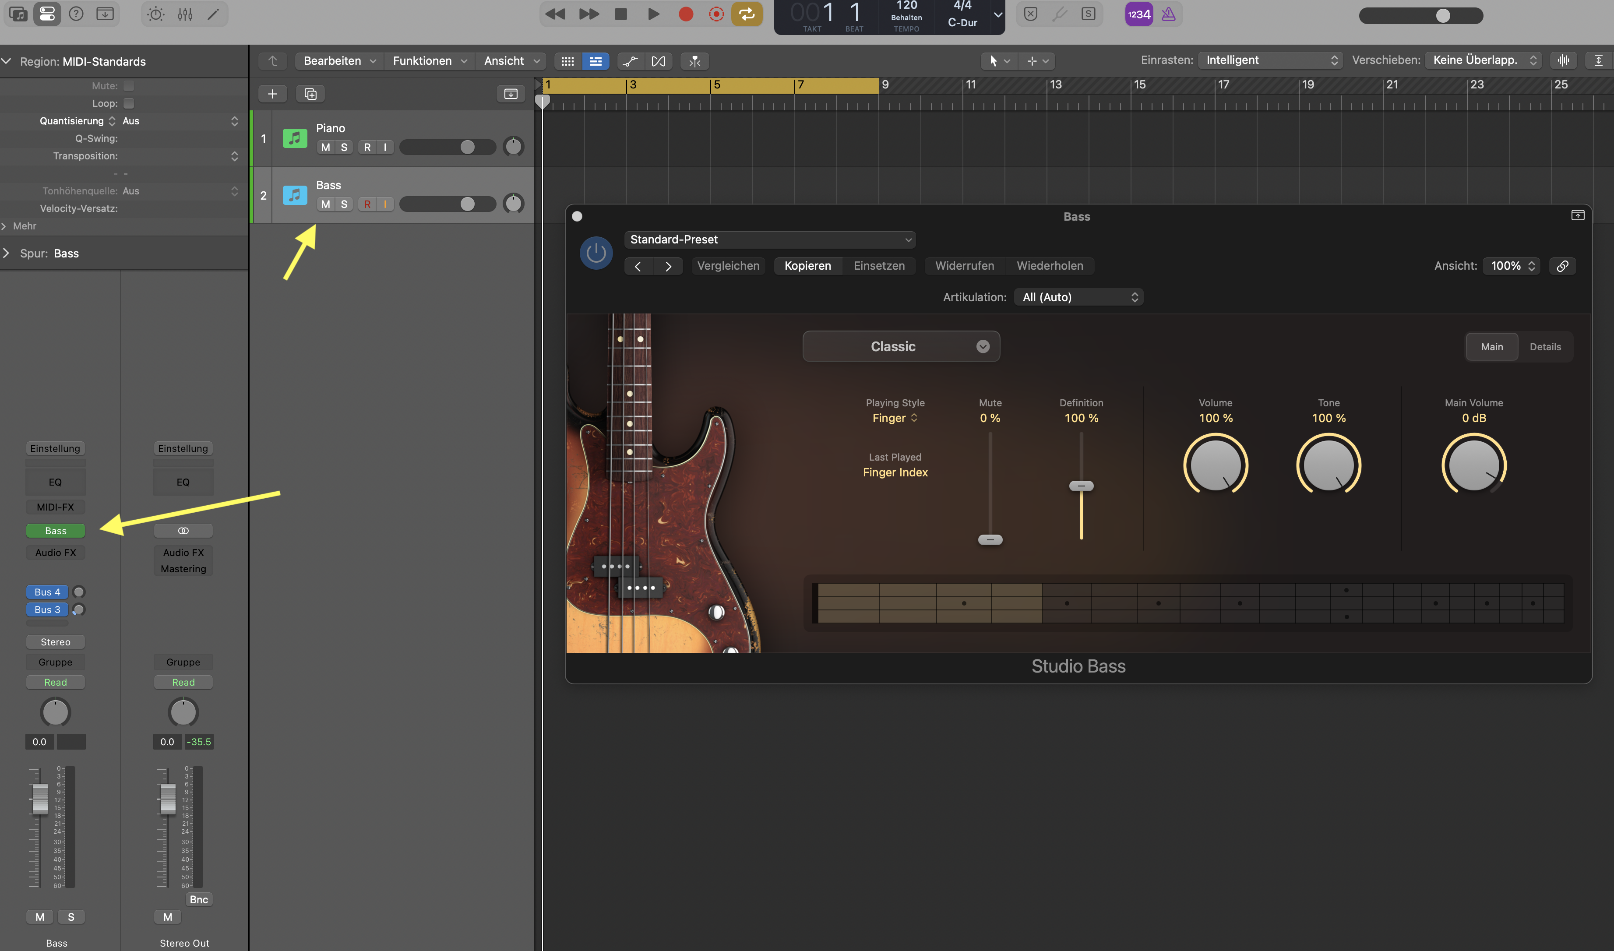Click the Vergleichen button
Screen dimensions: 1614x951
coord(728,266)
